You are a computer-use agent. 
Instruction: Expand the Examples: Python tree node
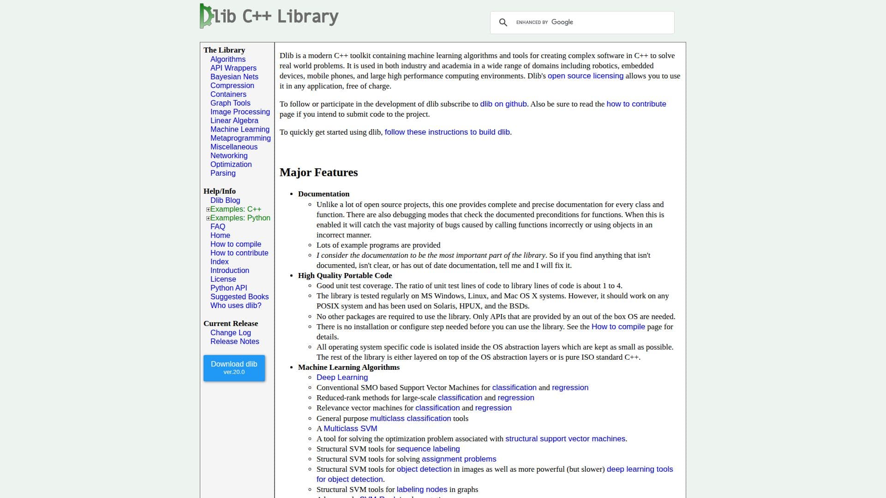click(x=208, y=218)
